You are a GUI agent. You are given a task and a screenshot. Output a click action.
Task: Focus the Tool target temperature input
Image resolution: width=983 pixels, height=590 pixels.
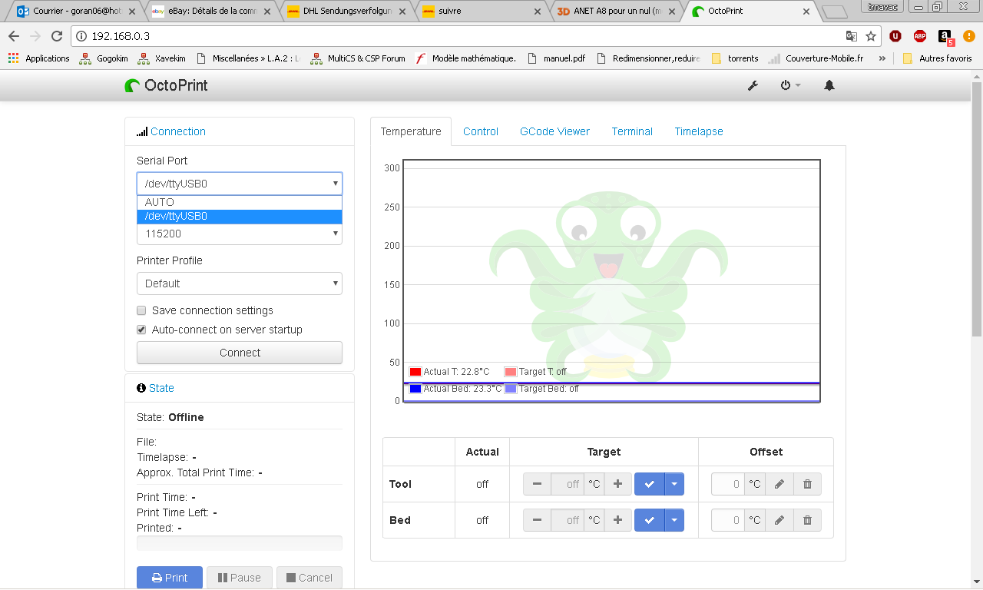[x=568, y=484]
